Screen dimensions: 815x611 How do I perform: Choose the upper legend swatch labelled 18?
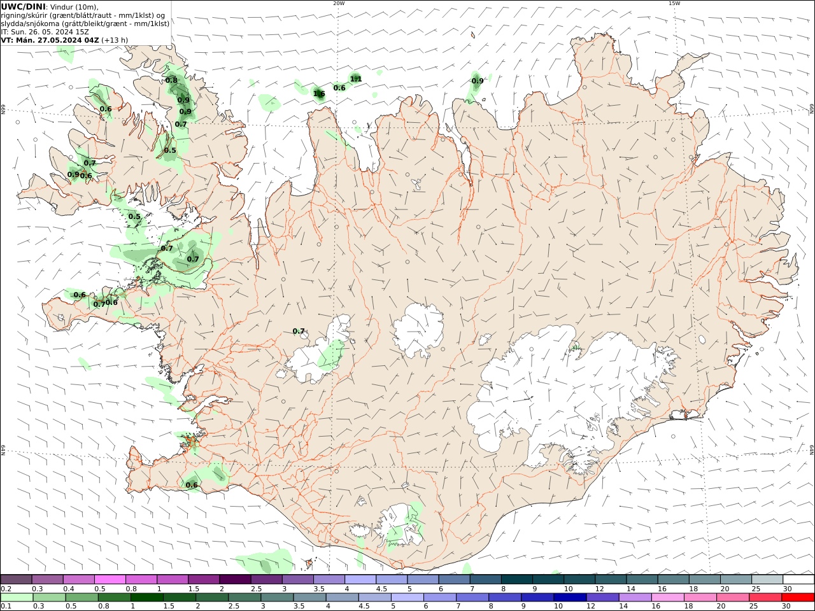tap(704, 579)
